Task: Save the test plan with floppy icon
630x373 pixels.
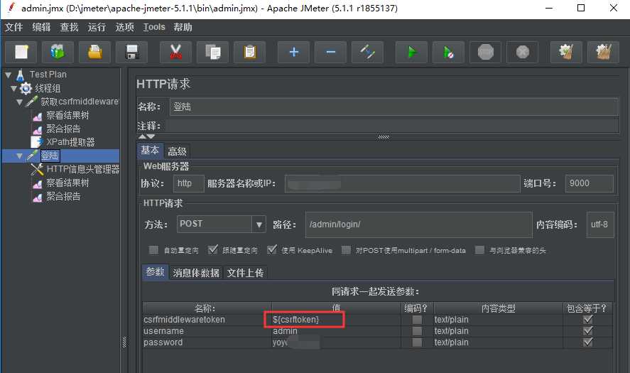Action: click(x=132, y=53)
